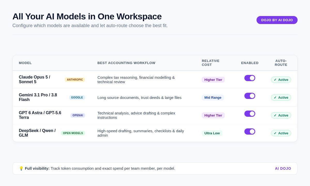The width and height of the screenshot is (310, 186).
Task: Click the High-speed drafting workflow description
Action: click(141, 133)
